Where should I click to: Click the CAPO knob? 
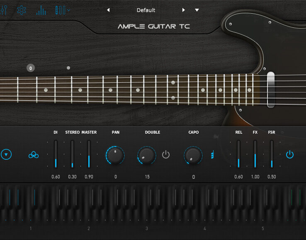193,155
